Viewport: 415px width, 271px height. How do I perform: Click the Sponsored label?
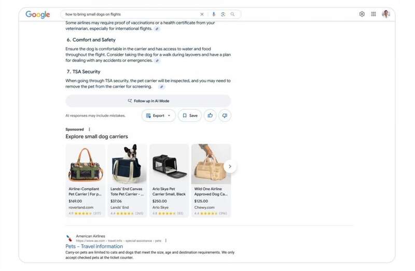tap(75, 129)
